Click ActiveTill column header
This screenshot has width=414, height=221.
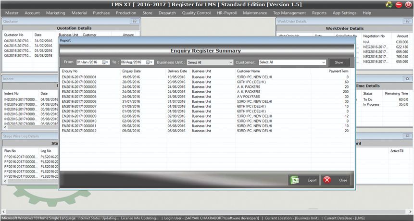397,151
